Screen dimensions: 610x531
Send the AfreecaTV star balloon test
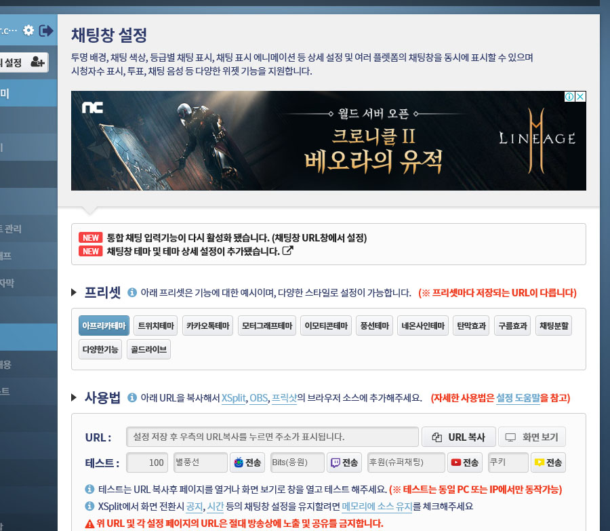point(247,463)
